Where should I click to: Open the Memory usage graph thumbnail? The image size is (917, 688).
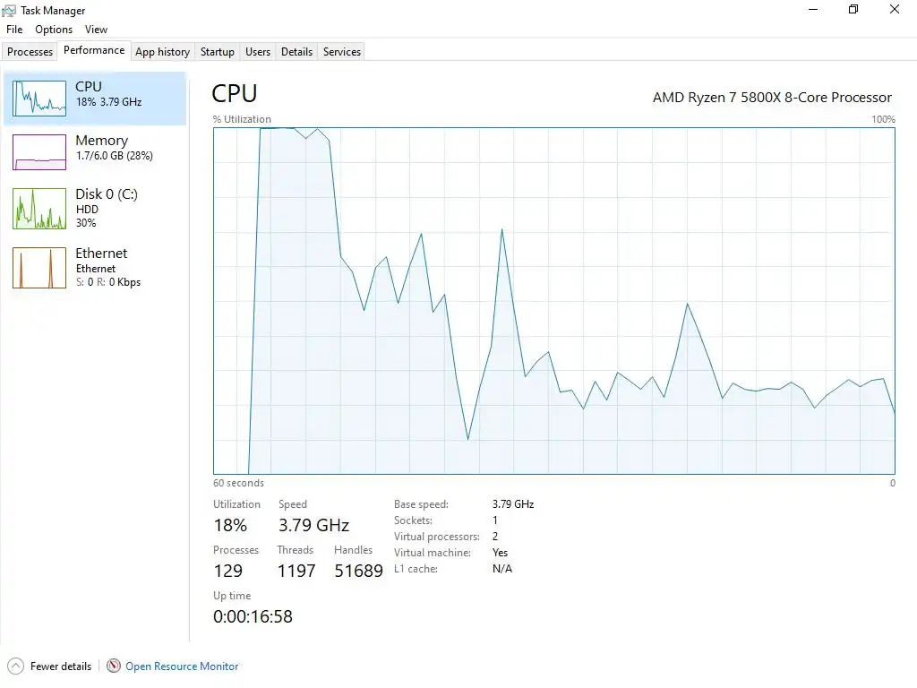coord(39,152)
